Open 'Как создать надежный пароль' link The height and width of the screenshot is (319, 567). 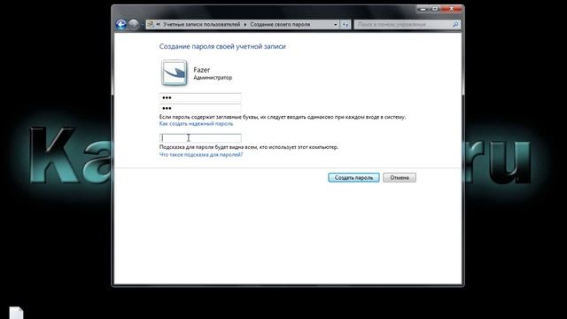click(196, 124)
